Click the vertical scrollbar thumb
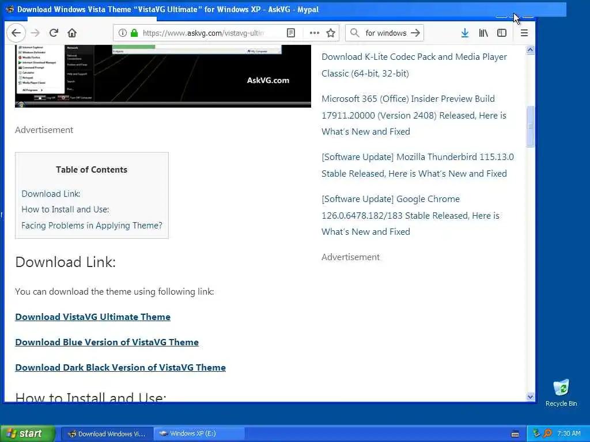The width and height of the screenshot is (590, 442). (531, 126)
